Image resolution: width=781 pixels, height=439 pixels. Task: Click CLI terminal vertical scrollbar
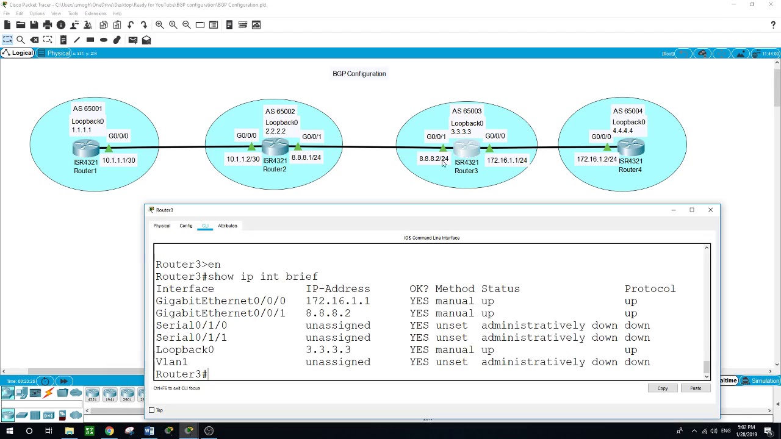click(707, 311)
